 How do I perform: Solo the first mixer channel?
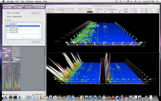point(9,89)
